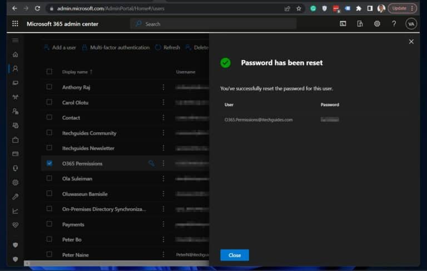Viewport: 427px width, 271px height.
Task: Open the lower shield admin center icon
Action: pos(15,259)
